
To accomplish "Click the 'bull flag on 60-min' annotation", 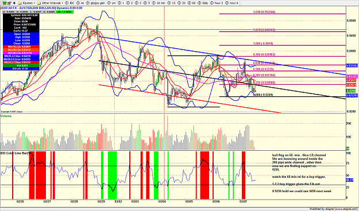I will (x=299, y=155).
